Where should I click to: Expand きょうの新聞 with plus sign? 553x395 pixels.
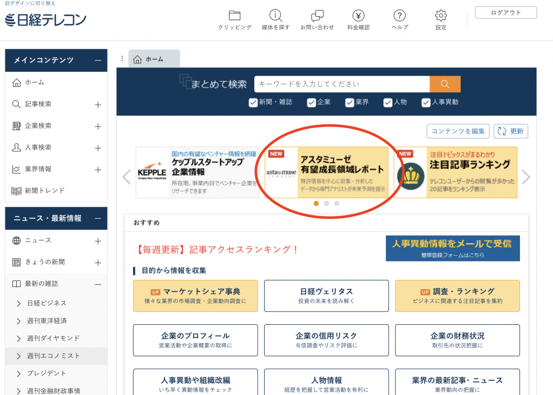[98, 263]
